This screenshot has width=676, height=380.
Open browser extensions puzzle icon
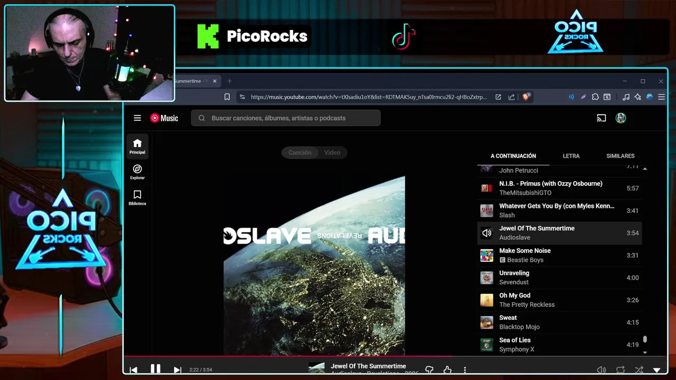click(595, 97)
